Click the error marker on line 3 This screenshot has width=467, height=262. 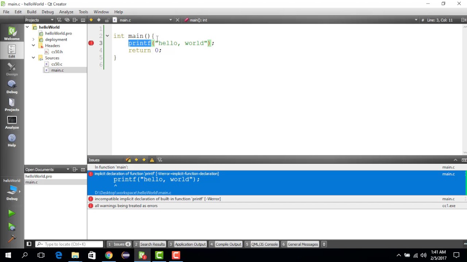(x=91, y=43)
